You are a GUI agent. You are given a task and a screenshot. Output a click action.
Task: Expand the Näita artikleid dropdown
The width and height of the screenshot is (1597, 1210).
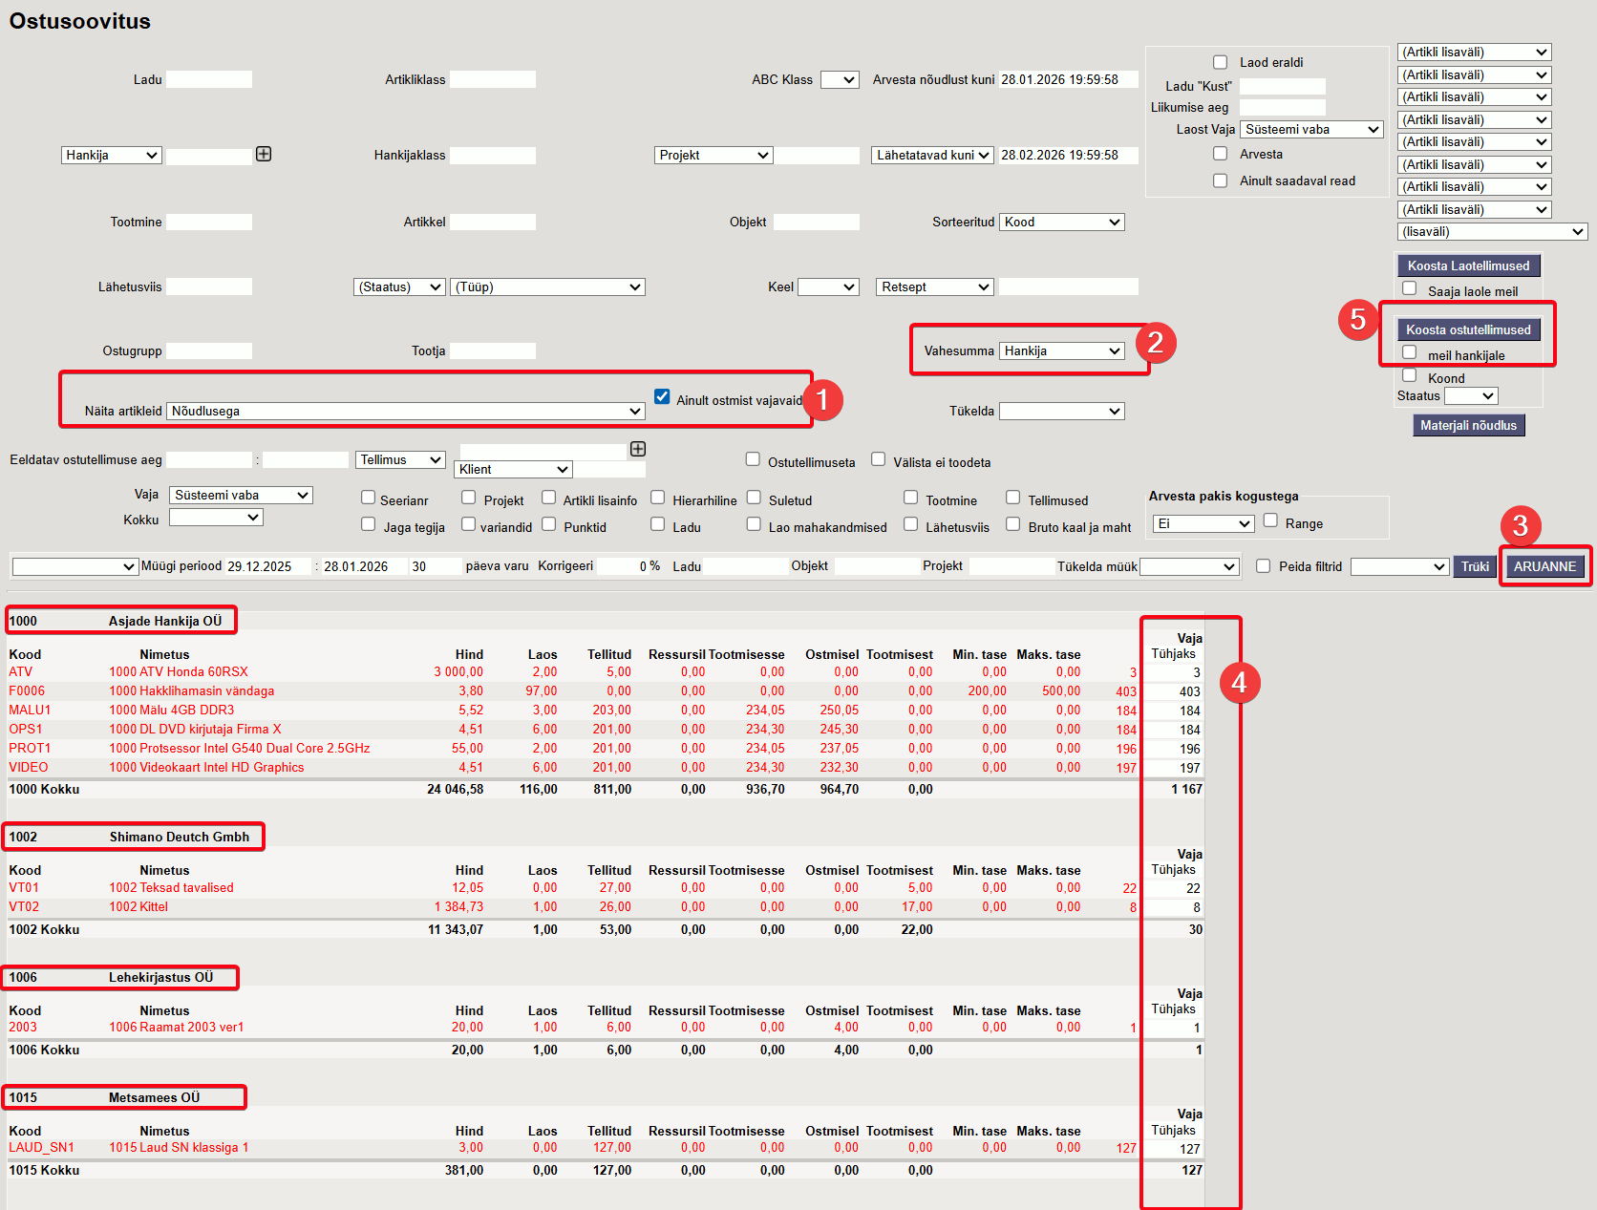[x=405, y=412]
